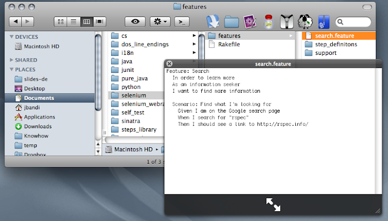Click the blue folder toolbar icon
The width and height of the screenshot is (388, 221).
(x=231, y=22)
